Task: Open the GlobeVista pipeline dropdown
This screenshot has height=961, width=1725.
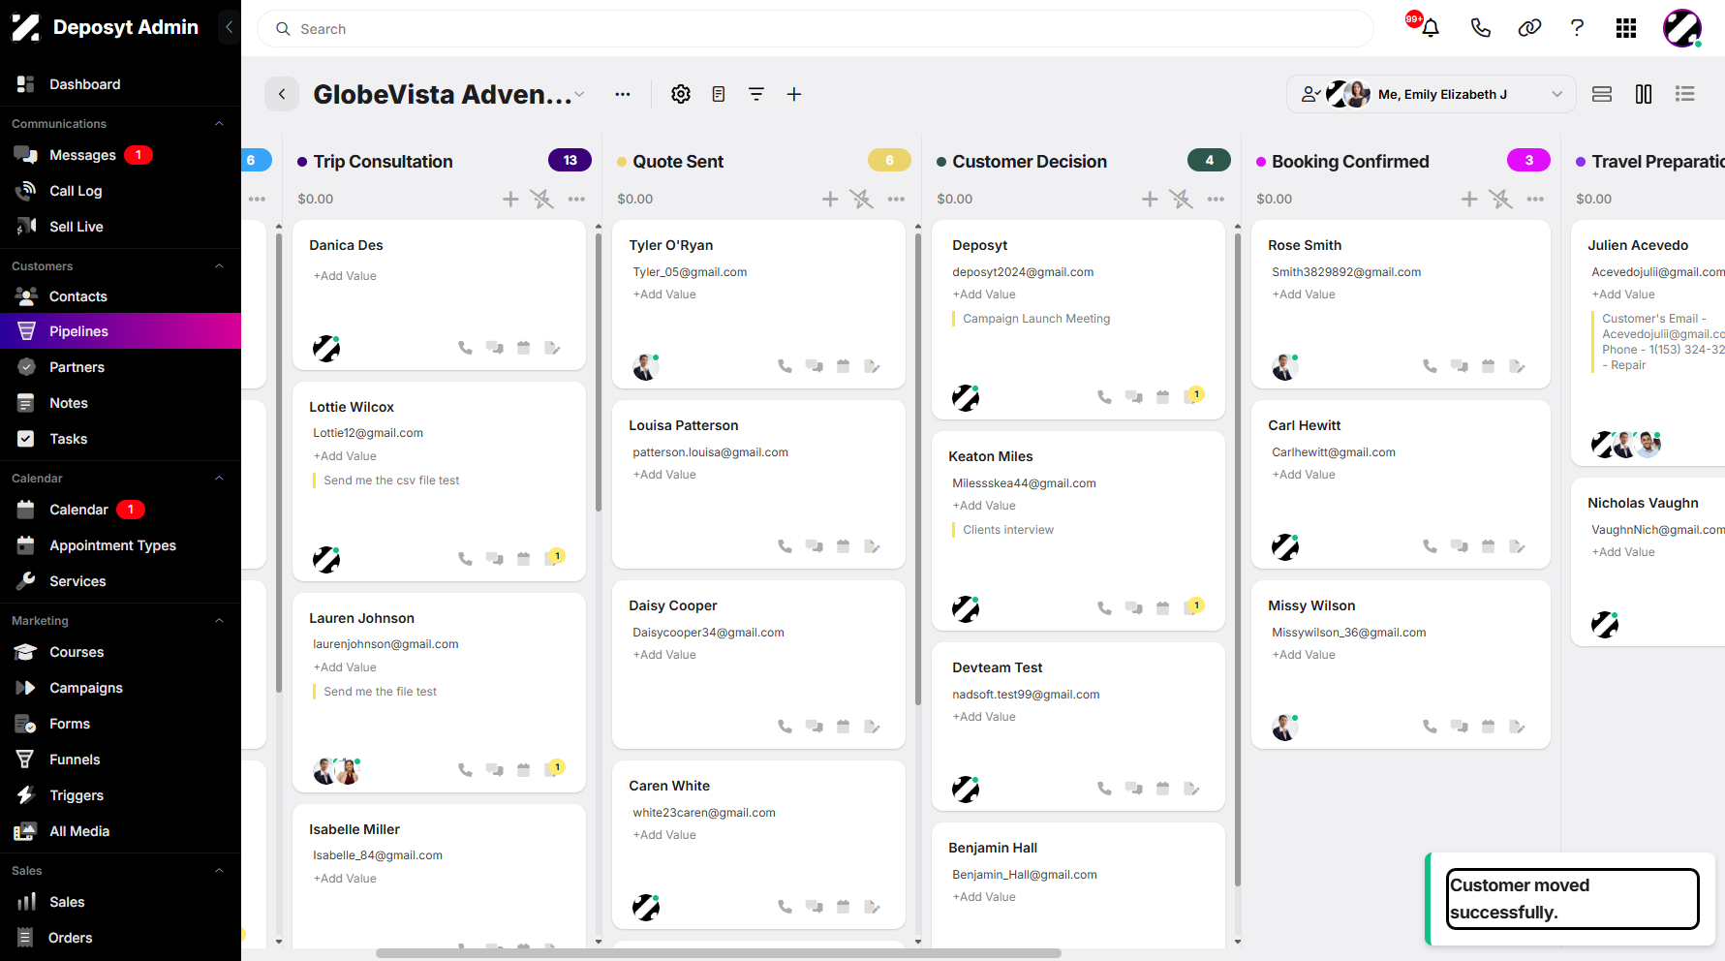Action: coord(579,95)
